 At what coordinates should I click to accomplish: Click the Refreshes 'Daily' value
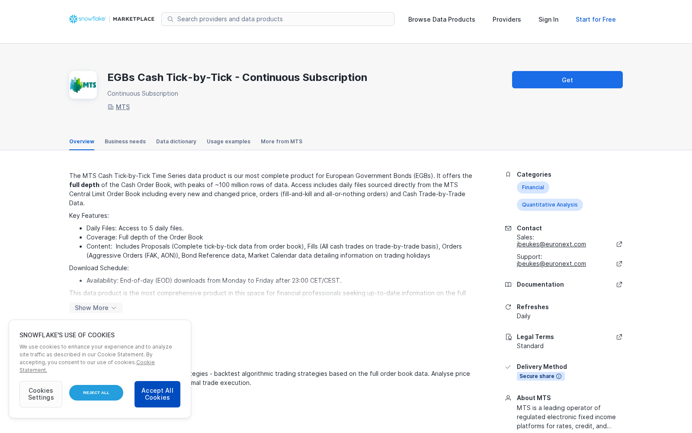click(x=524, y=316)
